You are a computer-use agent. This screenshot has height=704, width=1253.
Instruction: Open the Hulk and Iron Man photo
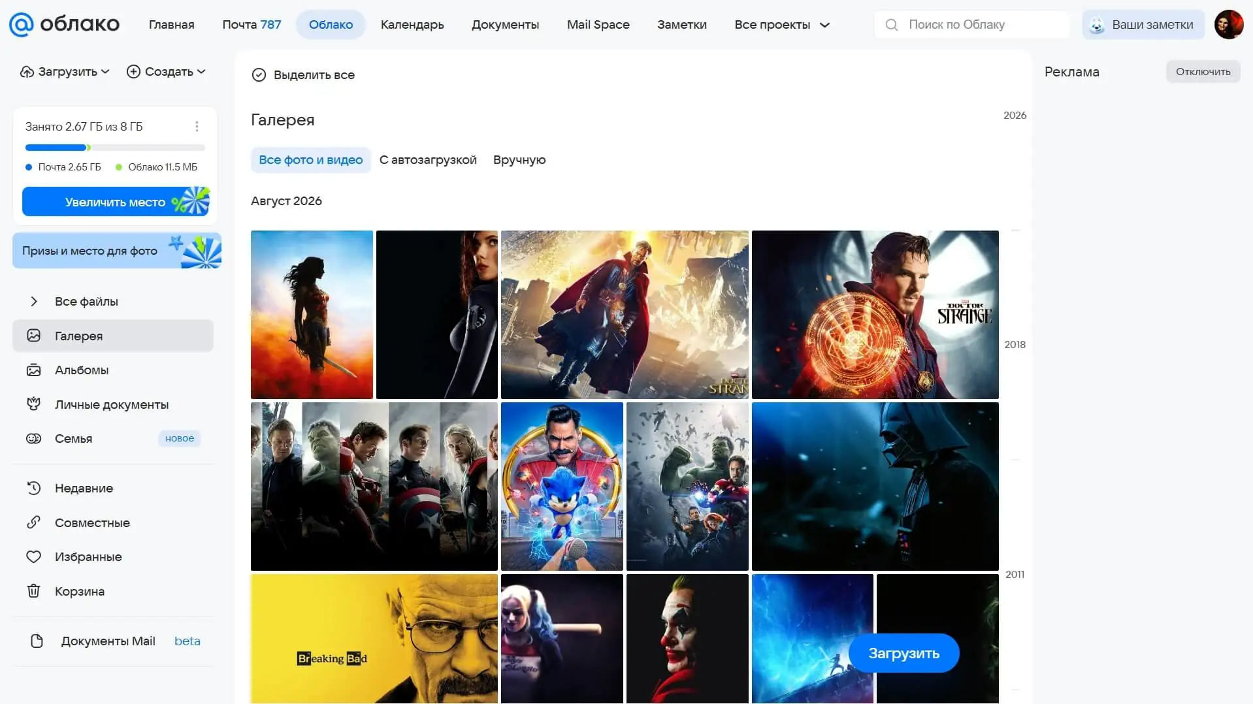click(687, 487)
